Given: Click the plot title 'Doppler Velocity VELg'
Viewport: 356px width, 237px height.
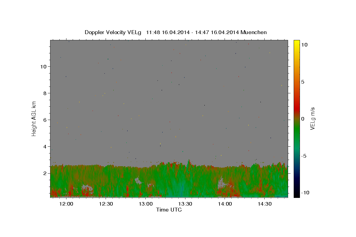Looking at the screenshot, I should [x=113, y=32].
